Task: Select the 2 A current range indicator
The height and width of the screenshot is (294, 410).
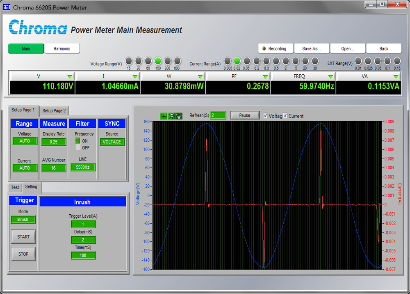Action: (285, 61)
